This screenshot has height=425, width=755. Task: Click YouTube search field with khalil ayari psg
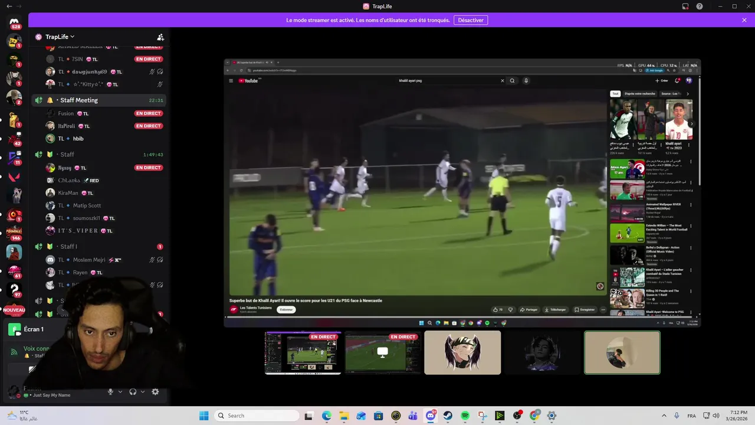[451, 81]
